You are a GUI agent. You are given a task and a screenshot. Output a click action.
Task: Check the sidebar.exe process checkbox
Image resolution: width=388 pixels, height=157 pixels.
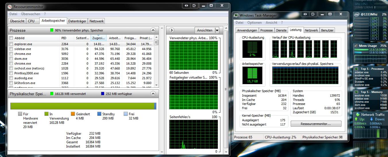tap(11, 49)
